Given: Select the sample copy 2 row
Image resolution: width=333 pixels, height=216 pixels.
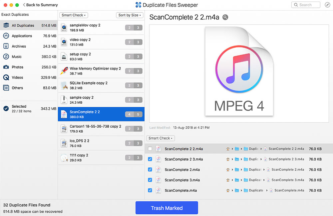Looking at the screenshot, I should click(x=101, y=100).
